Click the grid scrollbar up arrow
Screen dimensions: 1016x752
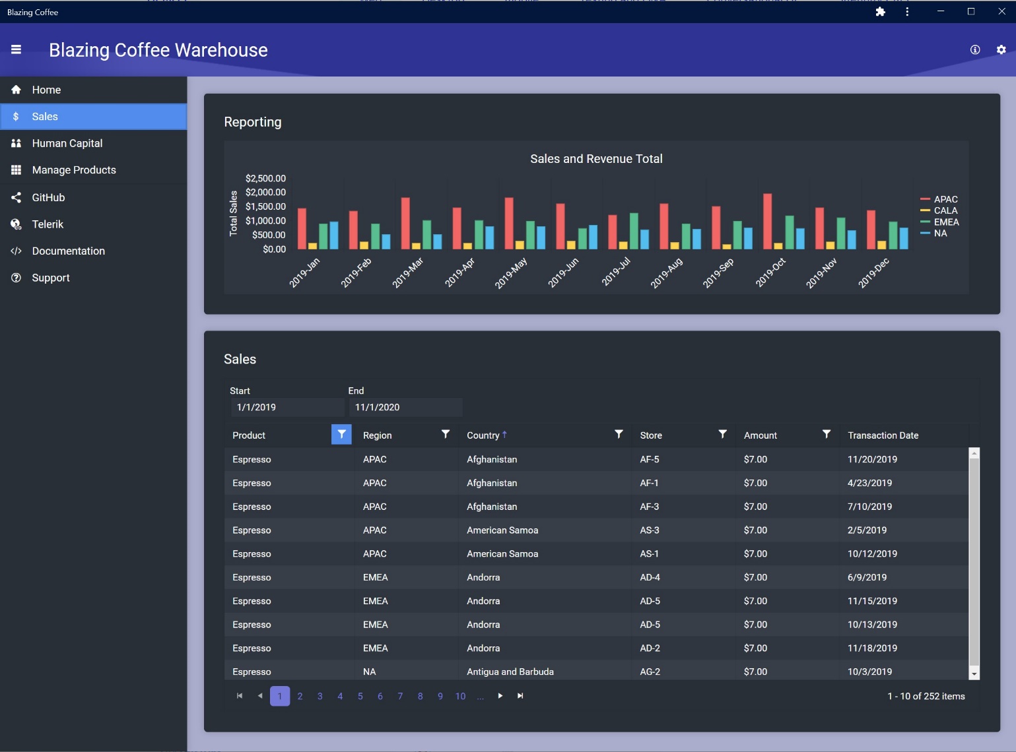(x=974, y=453)
